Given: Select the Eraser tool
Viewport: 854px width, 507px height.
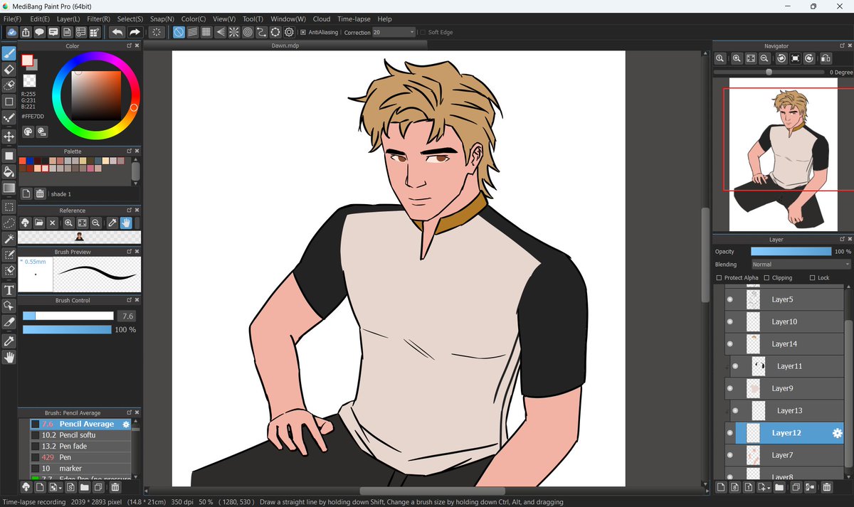Looking at the screenshot, I should [9, 70].
